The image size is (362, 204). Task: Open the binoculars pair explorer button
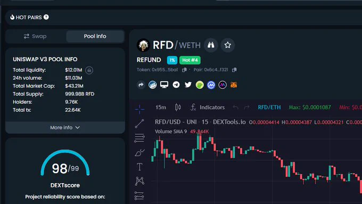coord(211,45)
